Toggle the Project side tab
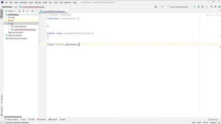The image size is (221, 124). 1,14
